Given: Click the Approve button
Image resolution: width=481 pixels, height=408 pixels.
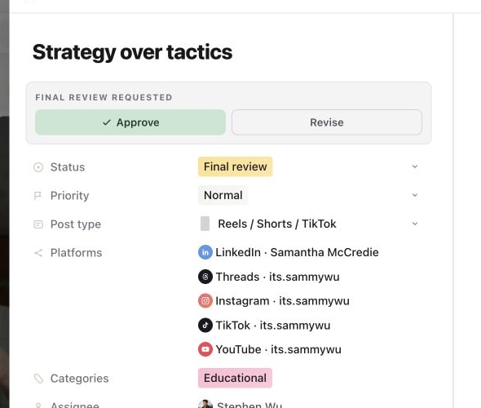Looking at the screenshot, I should (130, 122).
